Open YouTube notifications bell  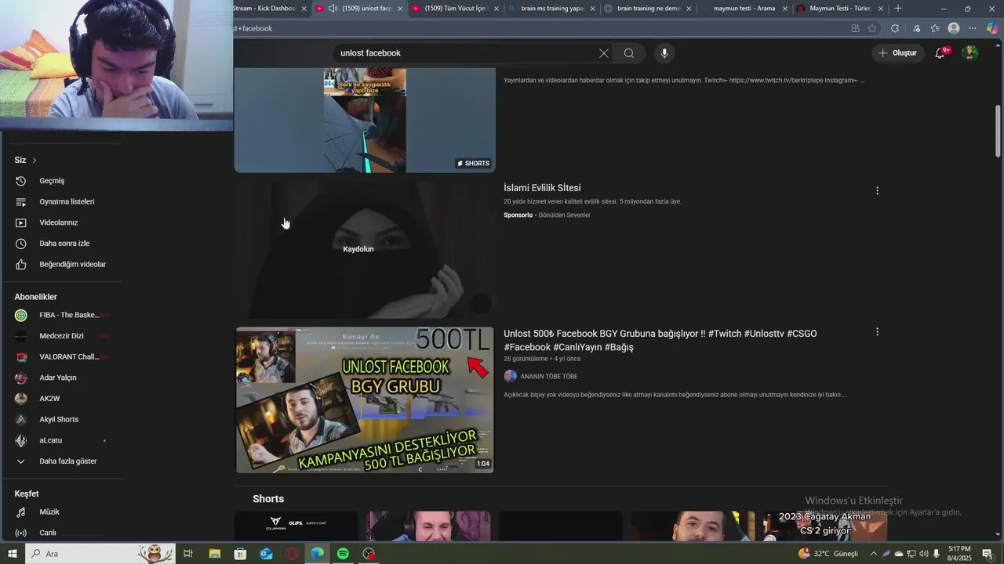tap(940, 53)
